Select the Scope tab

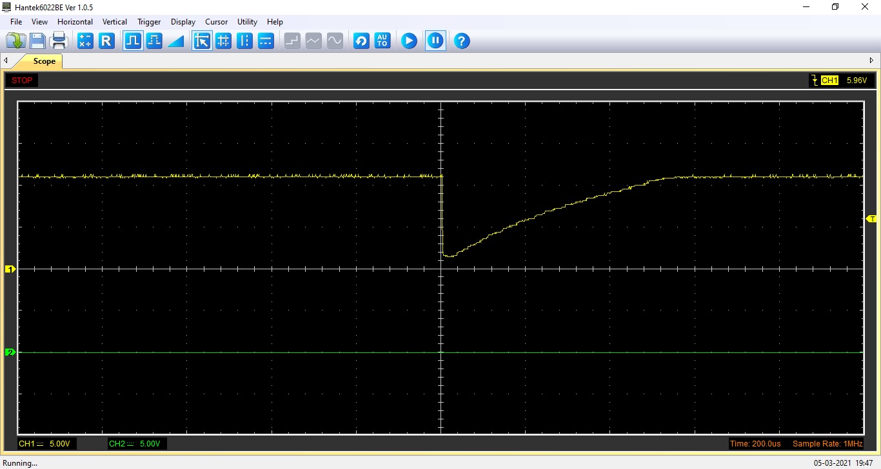(44, 61)
